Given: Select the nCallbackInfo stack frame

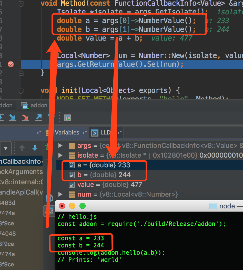Looking at the screenshot, I should click(x=21, y=161).
